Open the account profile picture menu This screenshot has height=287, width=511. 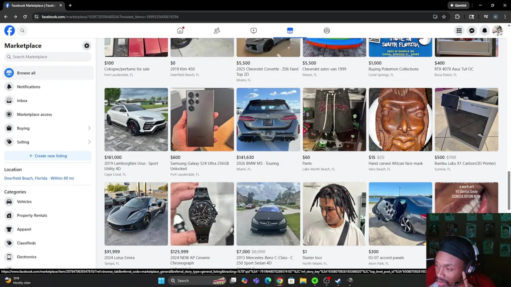497,31
